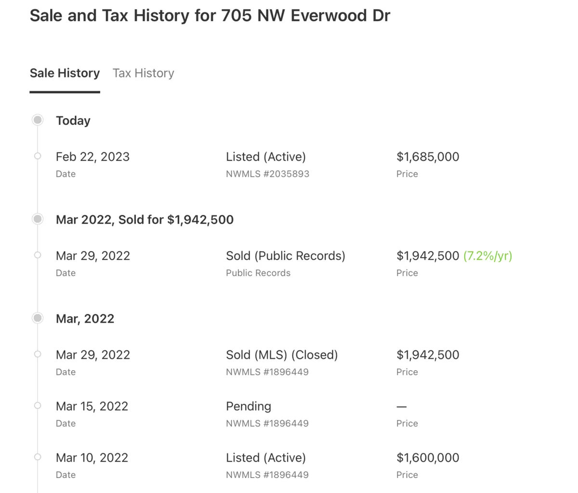The width and height of the screenshot is (578, 493).
Task: Select the small timeline dot for Mar 15, 2022
Action: pyautogui.click(x=38, y=406)
